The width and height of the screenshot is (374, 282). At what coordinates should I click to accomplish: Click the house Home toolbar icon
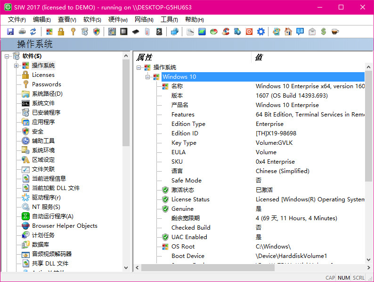288,32
